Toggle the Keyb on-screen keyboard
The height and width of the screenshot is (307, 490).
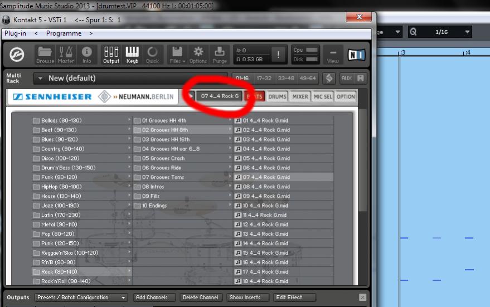tap(132, 55)
